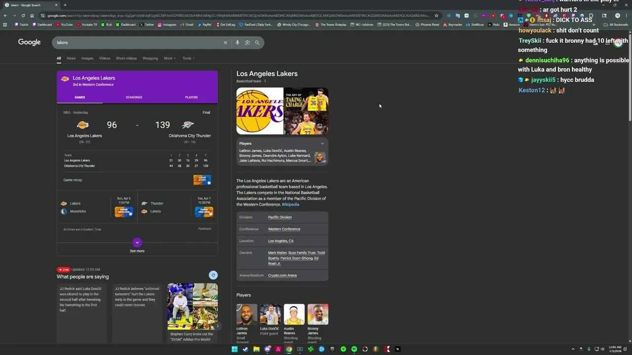The image size is (632, 355).
Task: Switch to the Short videos tab
Action: (126, 58)
